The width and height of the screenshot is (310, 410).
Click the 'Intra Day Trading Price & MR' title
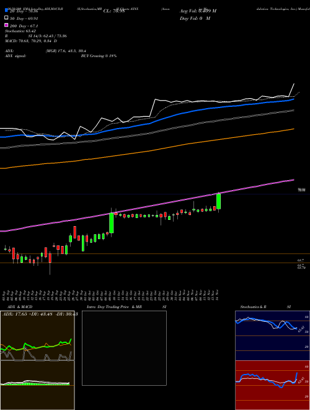click(114, 307)
